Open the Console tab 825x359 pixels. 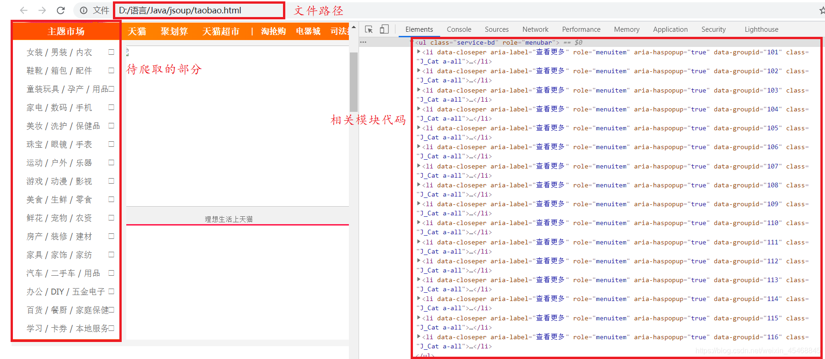[459, 29]
